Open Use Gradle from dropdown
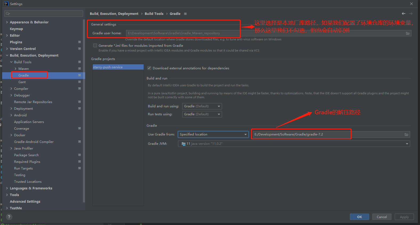Screen dimensions: 420x225 [x=213, y=134]
